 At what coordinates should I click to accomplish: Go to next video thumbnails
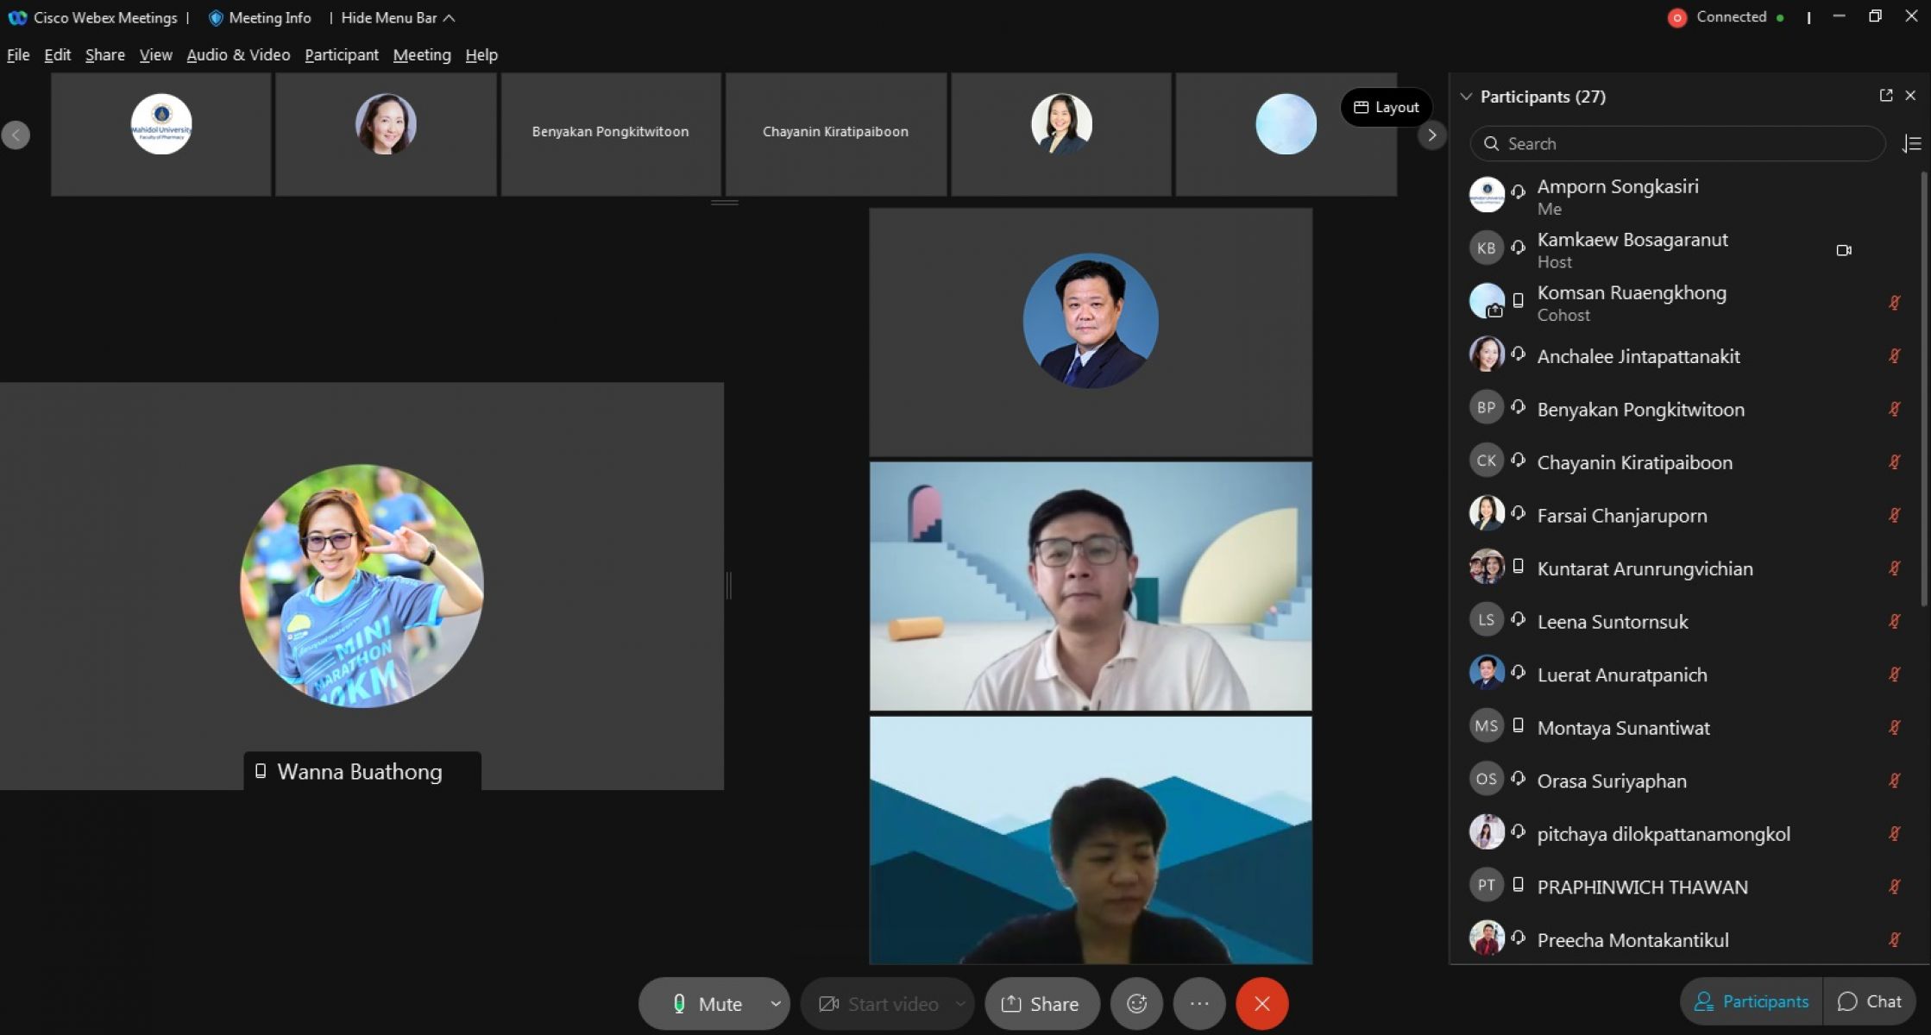point(1431,135)
